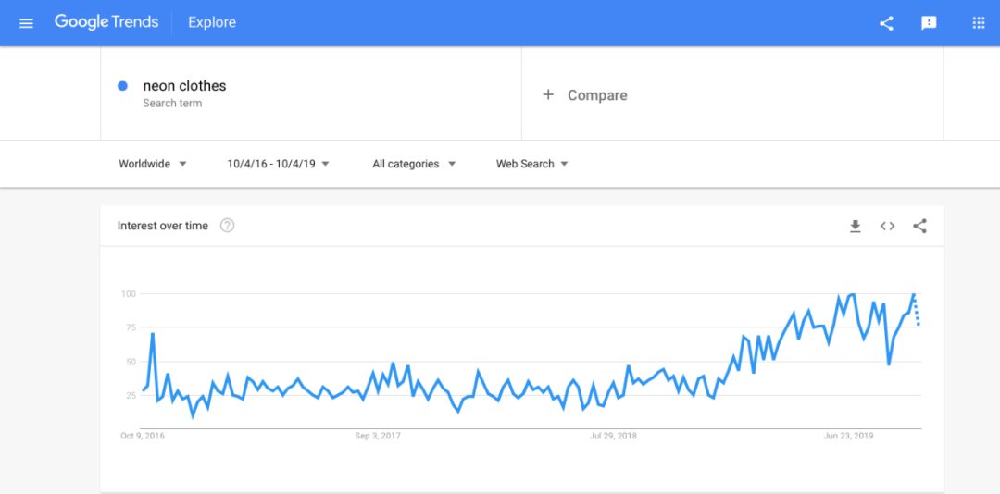The height and width of the screenshot is (494, 1000).
Task: Open the Google apps grid
Action: point(978,23)
